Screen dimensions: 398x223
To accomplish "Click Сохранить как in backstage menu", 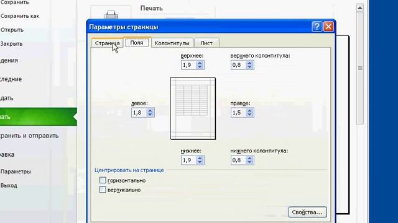I will tap(20, 16).
